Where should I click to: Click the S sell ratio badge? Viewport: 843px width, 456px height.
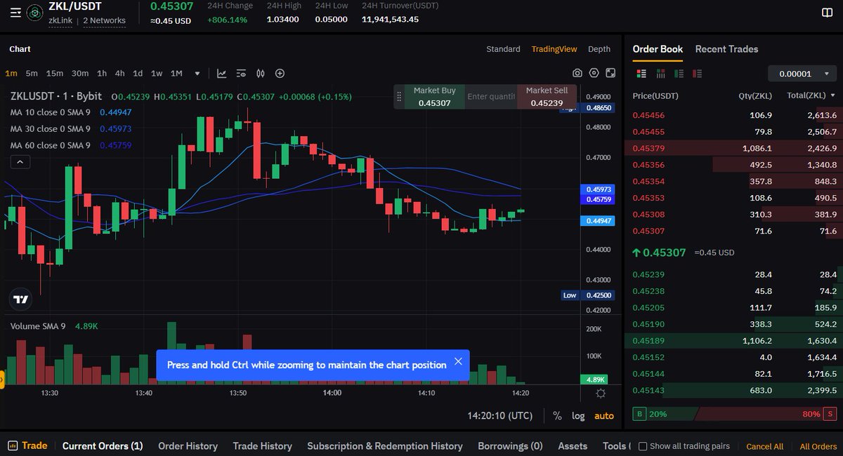tap(831, 414)
